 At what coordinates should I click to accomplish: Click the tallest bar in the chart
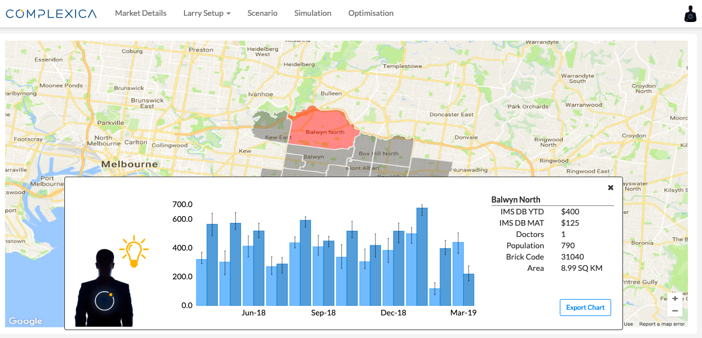(x=422, y=257)
